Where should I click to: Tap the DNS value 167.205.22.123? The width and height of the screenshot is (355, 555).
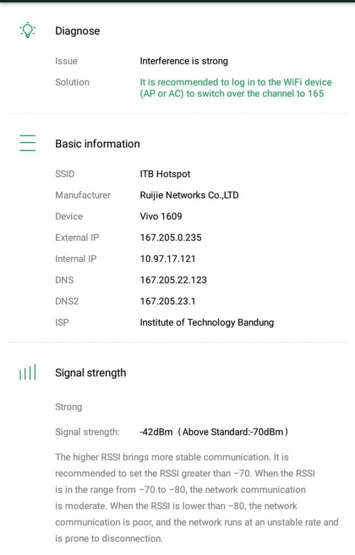click(x=173, y=280)
